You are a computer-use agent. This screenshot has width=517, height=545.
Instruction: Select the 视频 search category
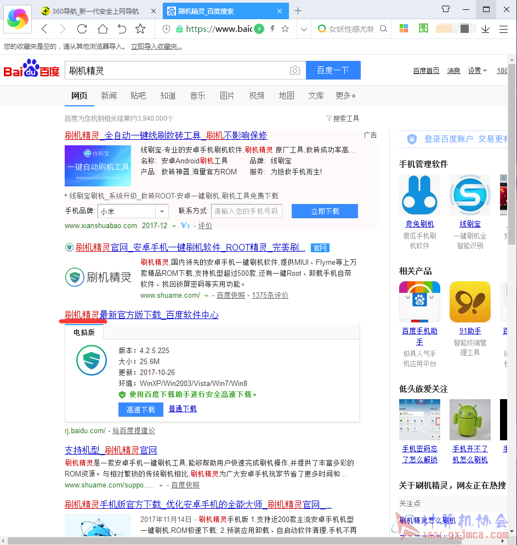257,95
